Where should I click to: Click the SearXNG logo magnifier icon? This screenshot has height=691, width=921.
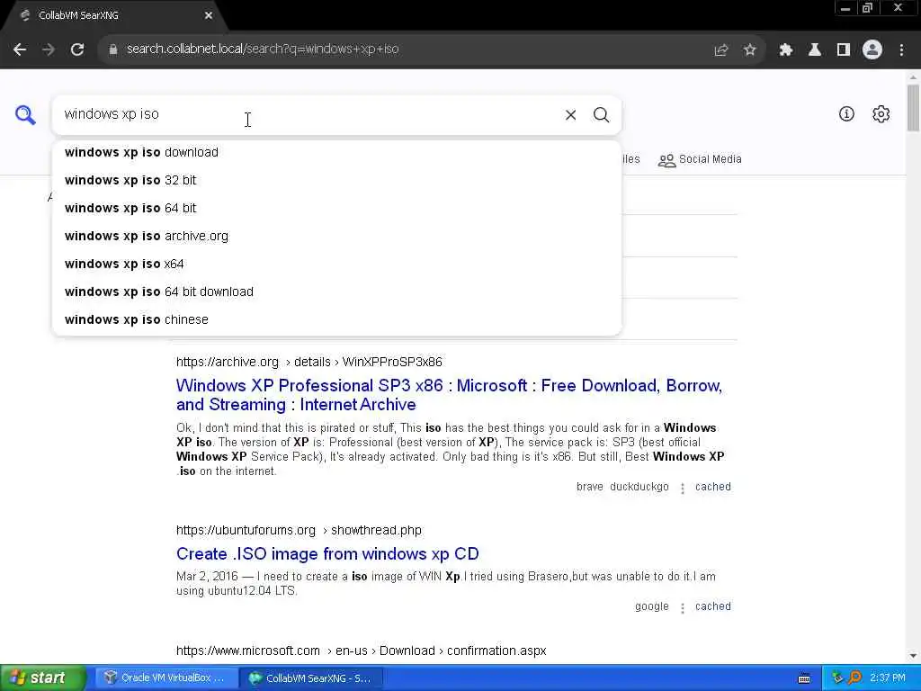pyautogui.click(x=25, y=114)
